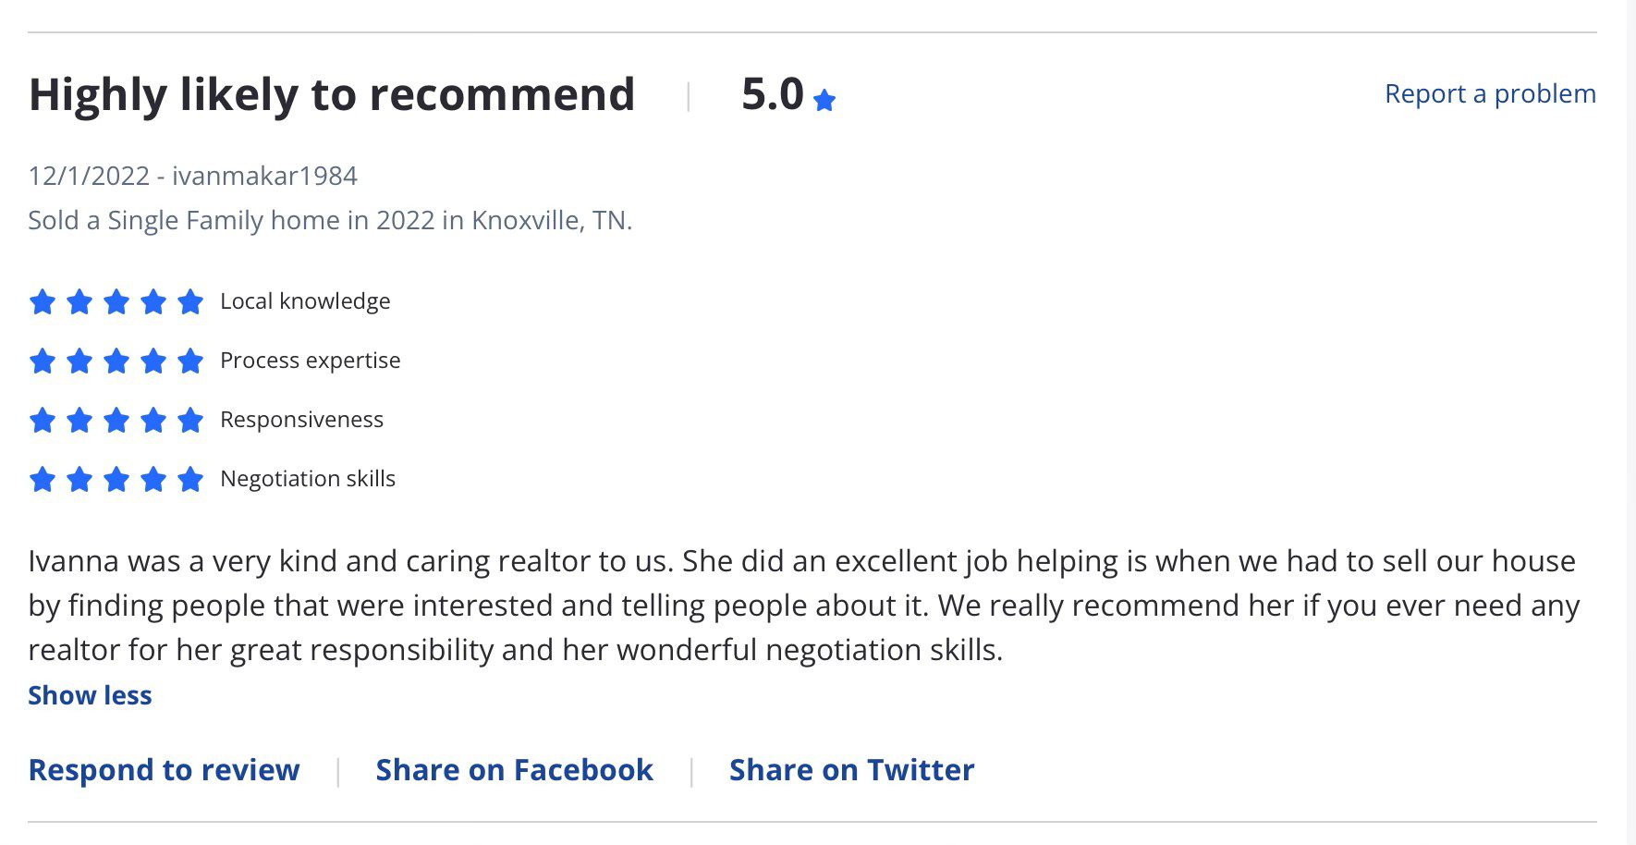Screen dimensions: 1636x845
Task: Click third star in Process expertise row
Action: [116, 361]
